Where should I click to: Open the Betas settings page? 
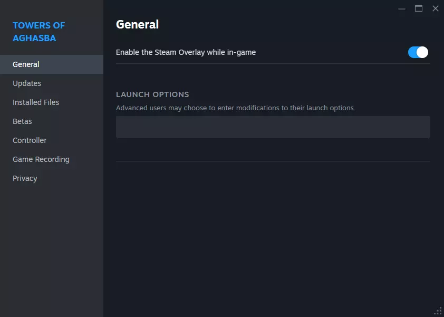22,121
